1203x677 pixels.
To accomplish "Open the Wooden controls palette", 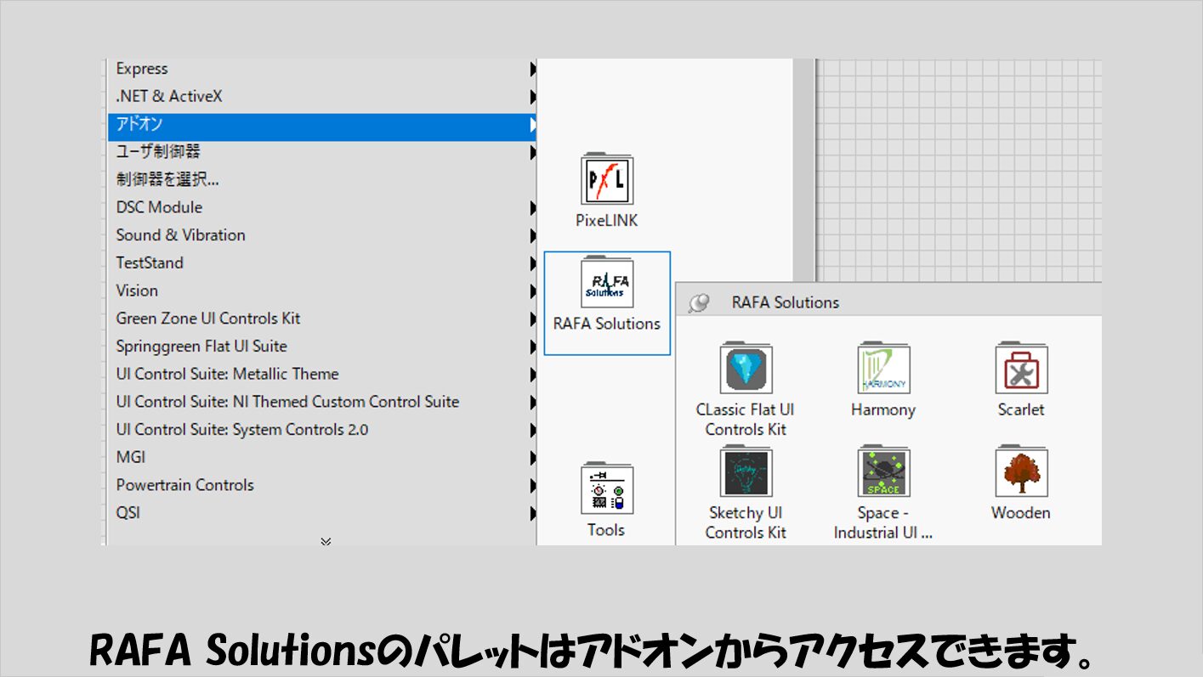I will pos(1021,473).
